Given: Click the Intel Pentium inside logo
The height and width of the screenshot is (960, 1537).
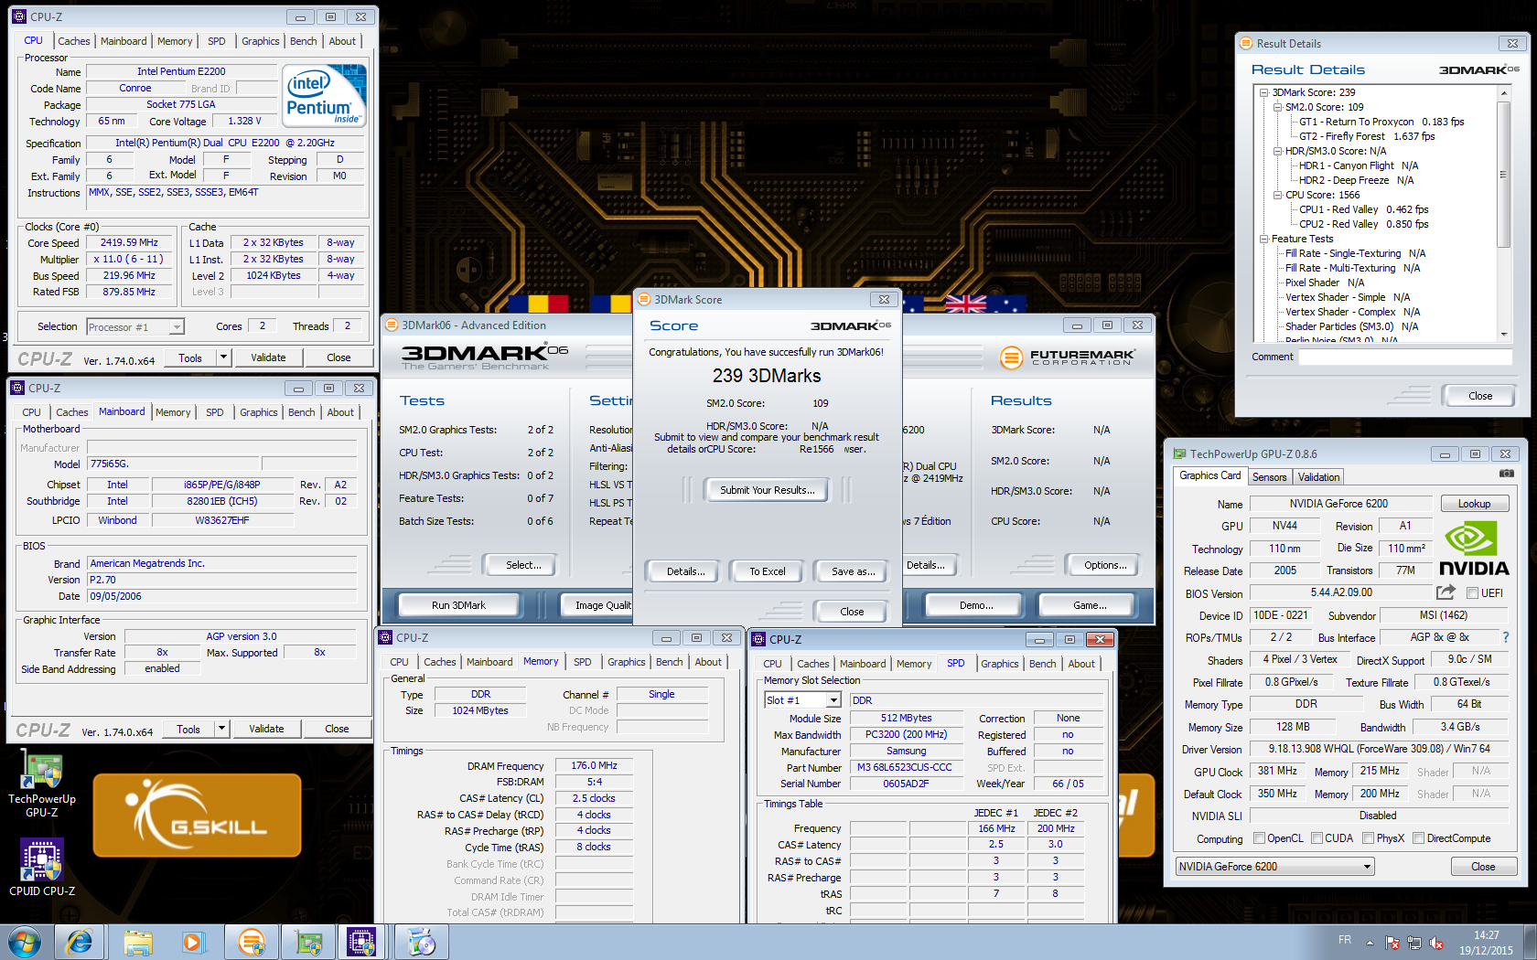Looking at the screenshot, I should click(x=323, y=96).
